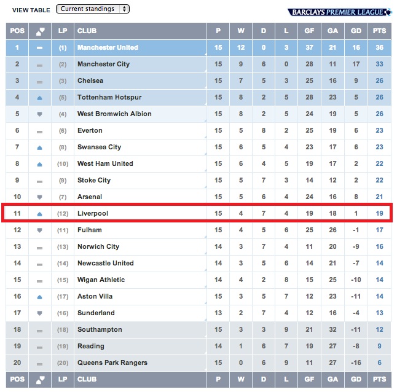The height and width of the screenshot is (392, 397).
Task: Click Tottenham Hotspur's blue up arrow
Action: pos(39,98)
